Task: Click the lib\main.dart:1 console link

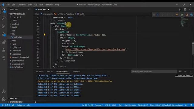Action: click(184, 75)
